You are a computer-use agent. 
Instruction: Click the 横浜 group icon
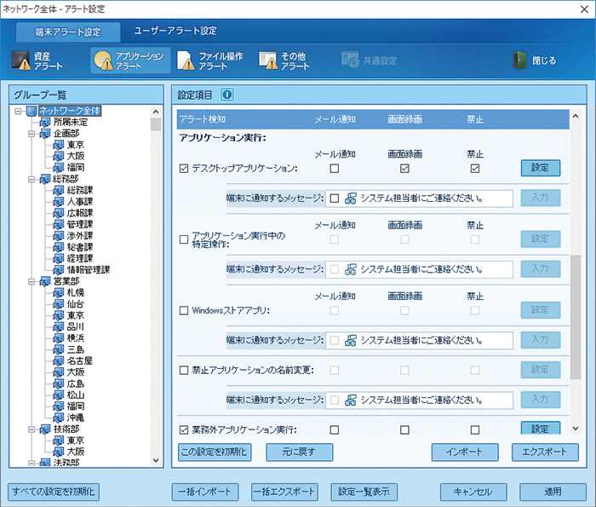click(x=59, y=337)
